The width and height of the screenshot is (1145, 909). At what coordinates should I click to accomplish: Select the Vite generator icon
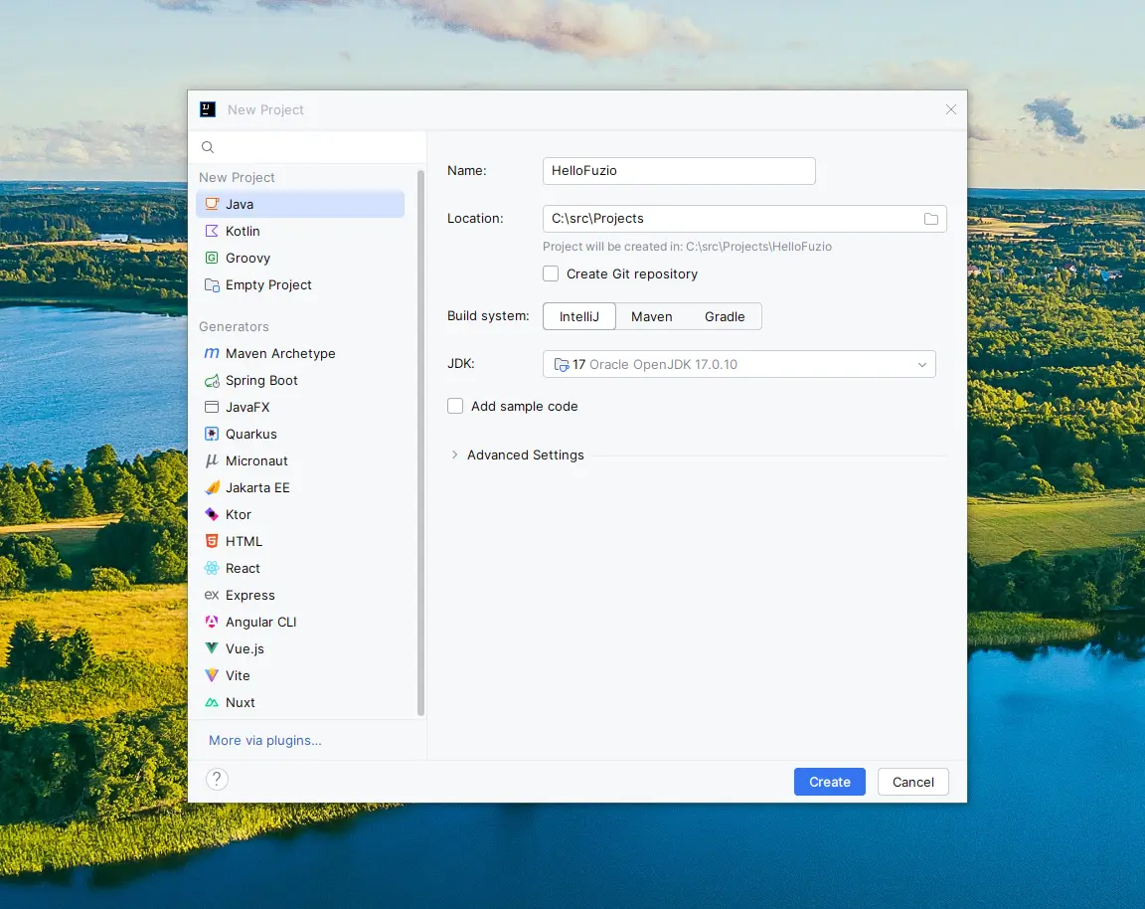point(212,676)
